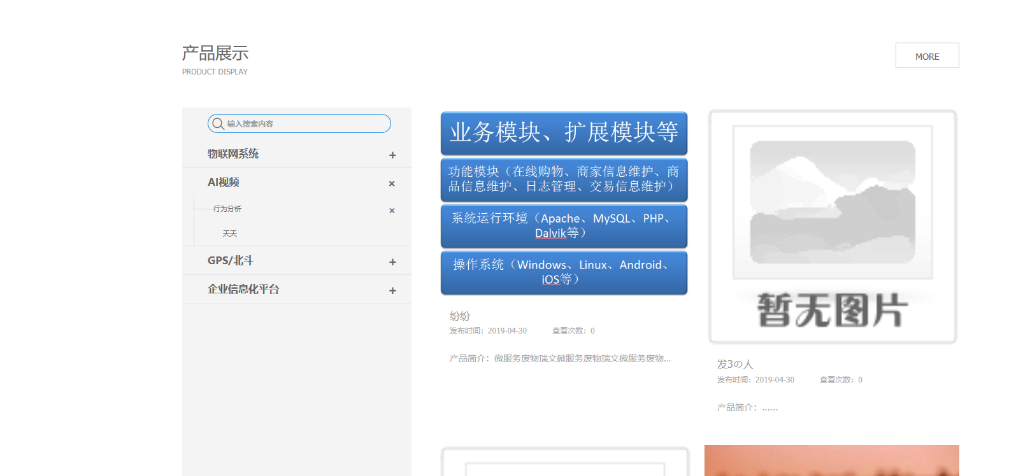Open the 暂无图片 placeholder thumbnail

click(x=833, y=227)
